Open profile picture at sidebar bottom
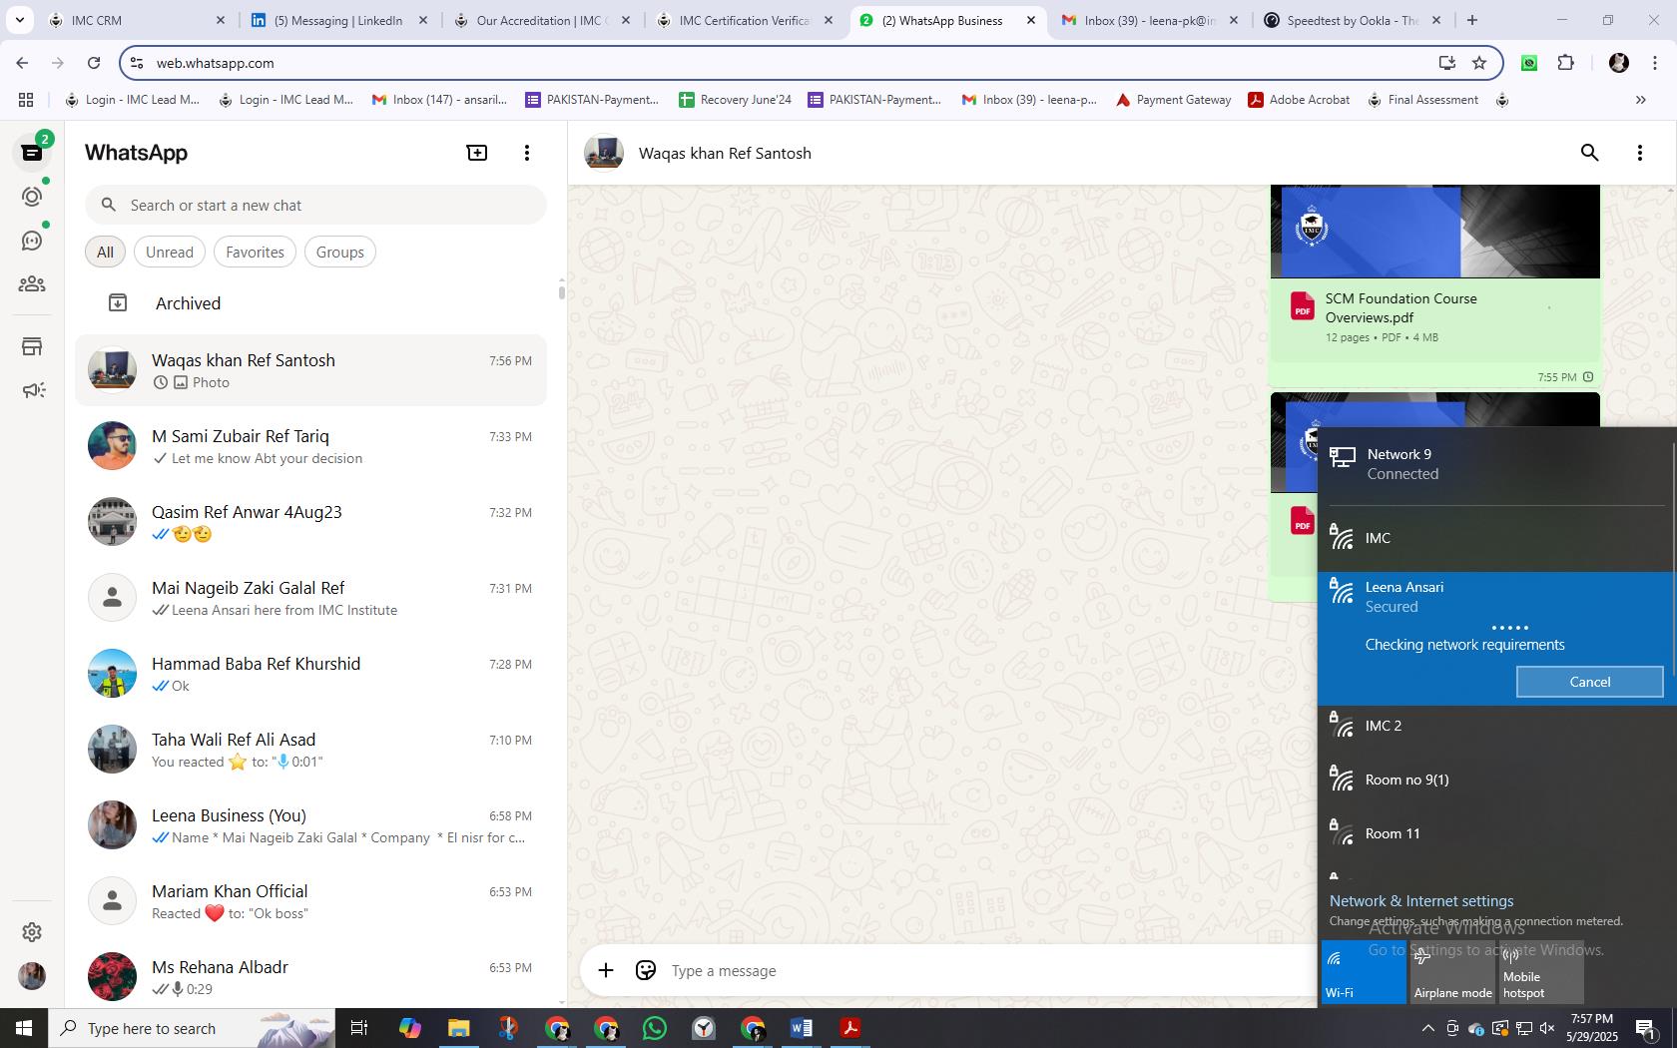 32,975
